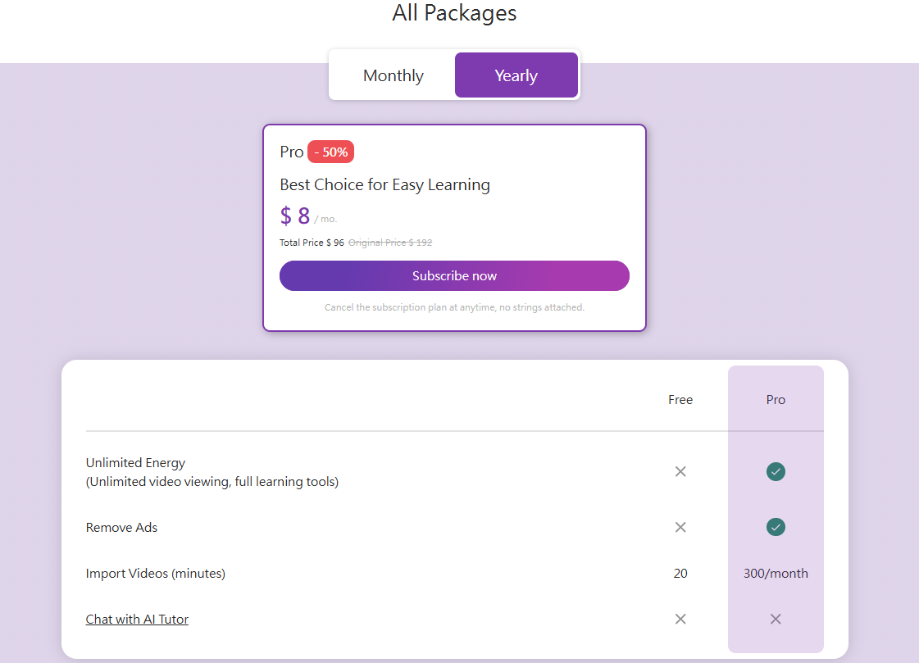Open the Chat with AI Tutor link
Screen dimensions: 919x663
137,619
